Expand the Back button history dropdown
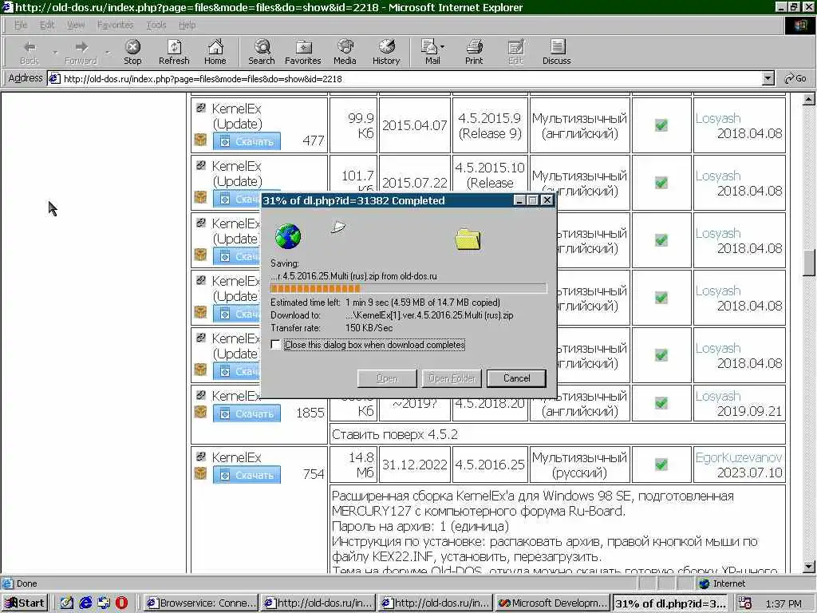Viewport: 817px width, 613px height. tap(55, 52)
